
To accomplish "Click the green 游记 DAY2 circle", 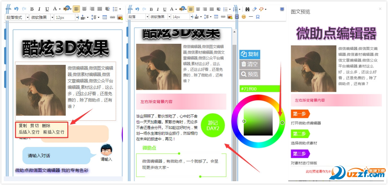I will 213,126.
